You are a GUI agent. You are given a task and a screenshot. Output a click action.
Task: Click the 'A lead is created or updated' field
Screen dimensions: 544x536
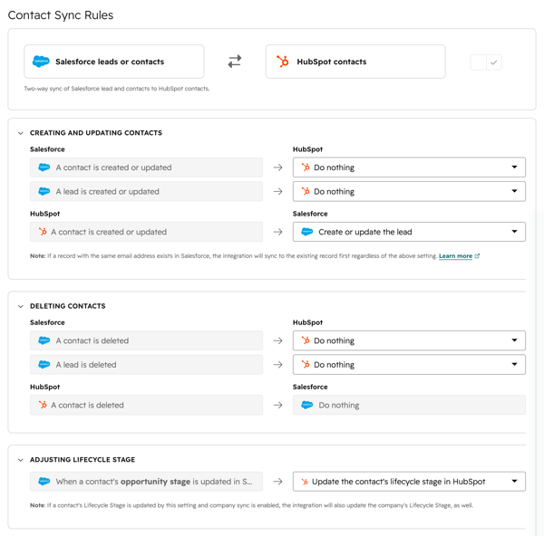click(x=146, y=191)
